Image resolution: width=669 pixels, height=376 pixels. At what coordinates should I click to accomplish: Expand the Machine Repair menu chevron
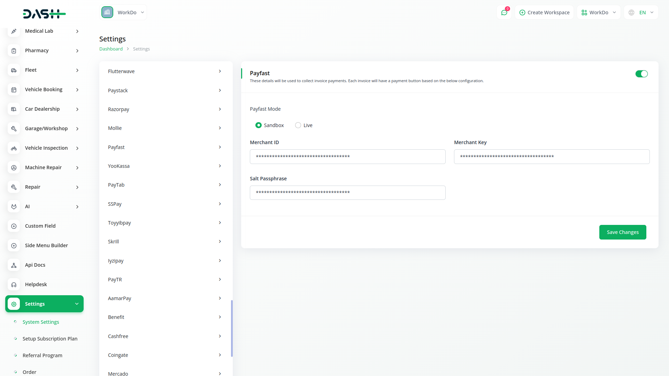77,168
